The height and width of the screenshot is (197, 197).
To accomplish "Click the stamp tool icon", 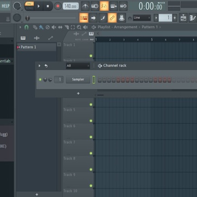I will (121, 18).
